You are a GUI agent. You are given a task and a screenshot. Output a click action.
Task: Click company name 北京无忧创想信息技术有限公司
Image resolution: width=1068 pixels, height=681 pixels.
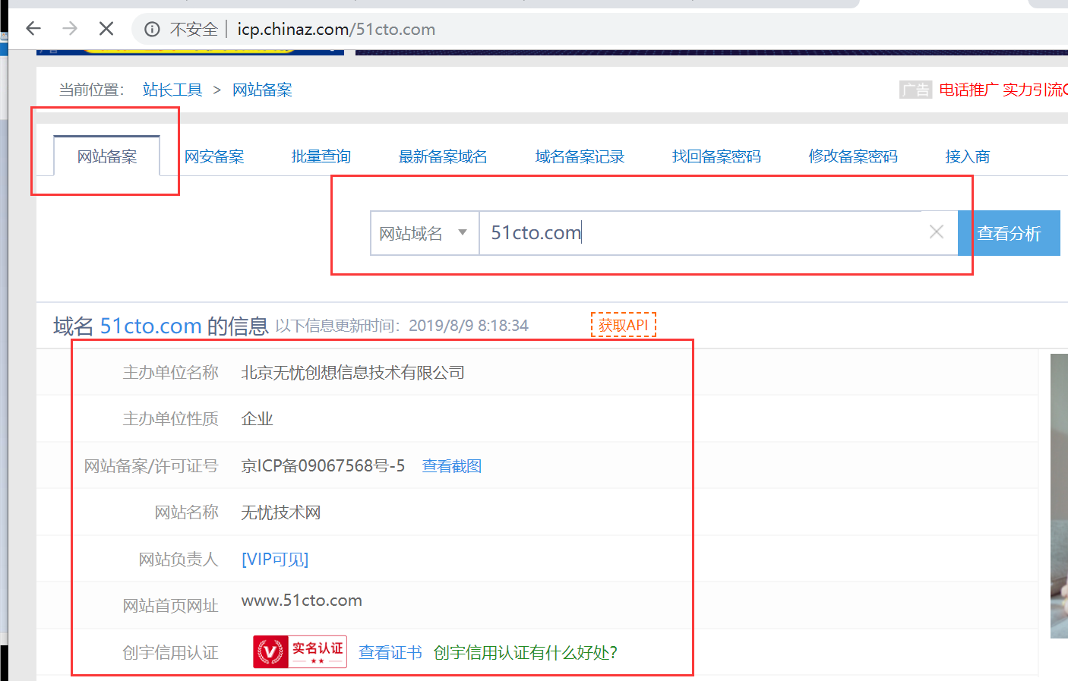coord(353,373)
